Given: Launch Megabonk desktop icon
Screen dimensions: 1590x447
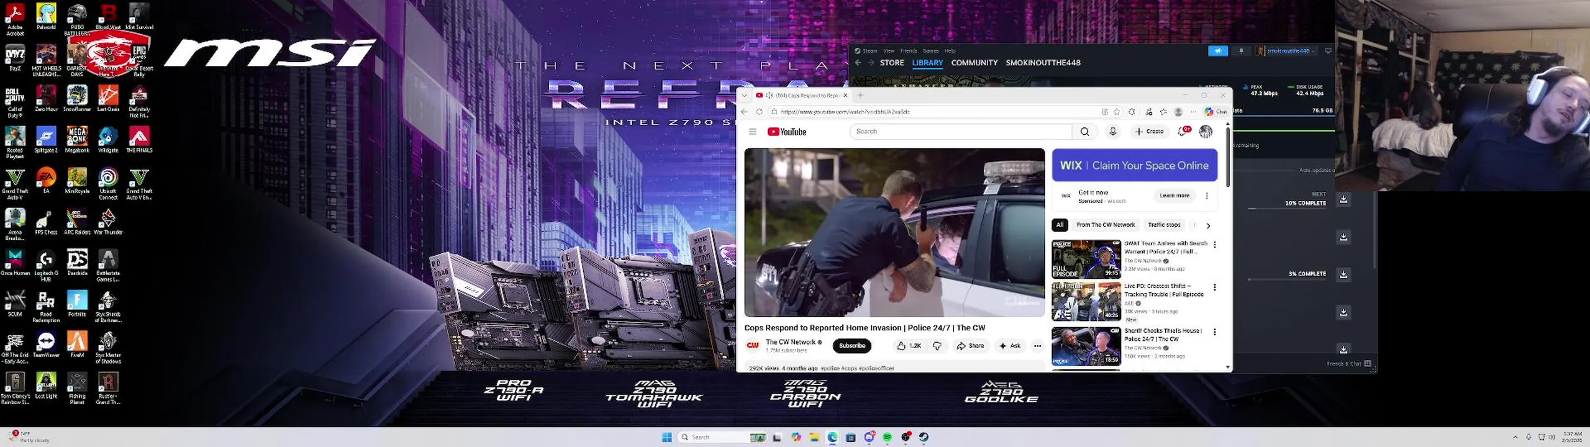Looking at the screenshot, I should click(x=77, y=140).
